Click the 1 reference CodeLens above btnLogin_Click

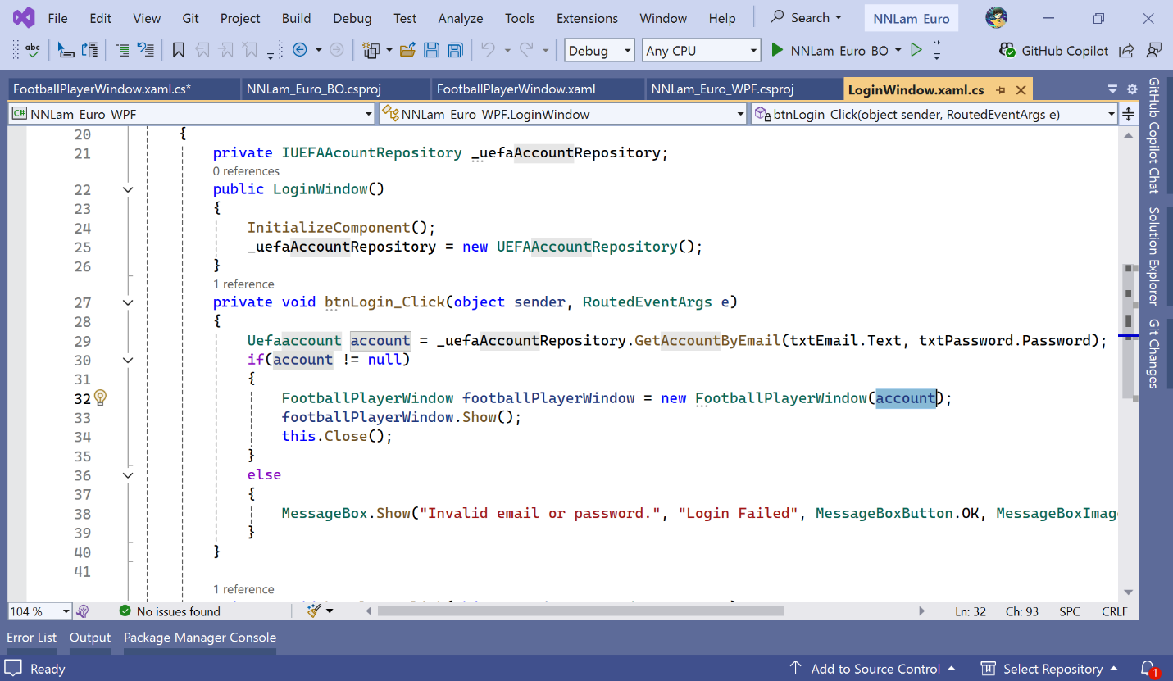243,284
